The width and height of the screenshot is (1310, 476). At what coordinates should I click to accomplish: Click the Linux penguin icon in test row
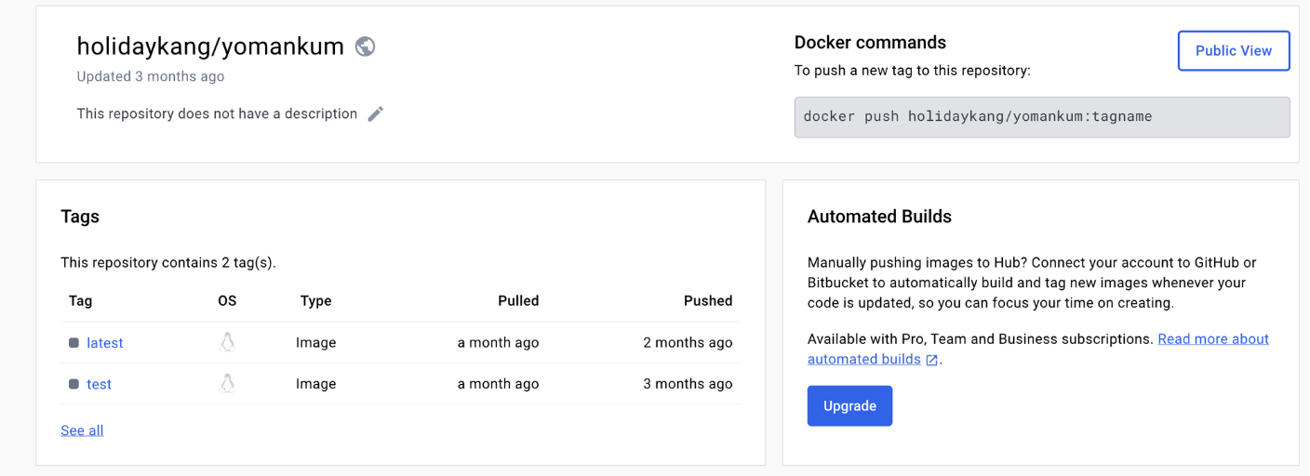point(227,383)
